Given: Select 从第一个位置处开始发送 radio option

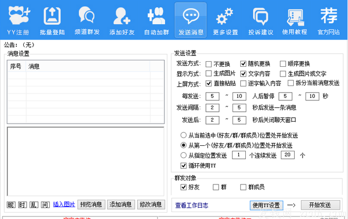Looking at the screenshot, I should pyautogui.click(x=183, y=145).
